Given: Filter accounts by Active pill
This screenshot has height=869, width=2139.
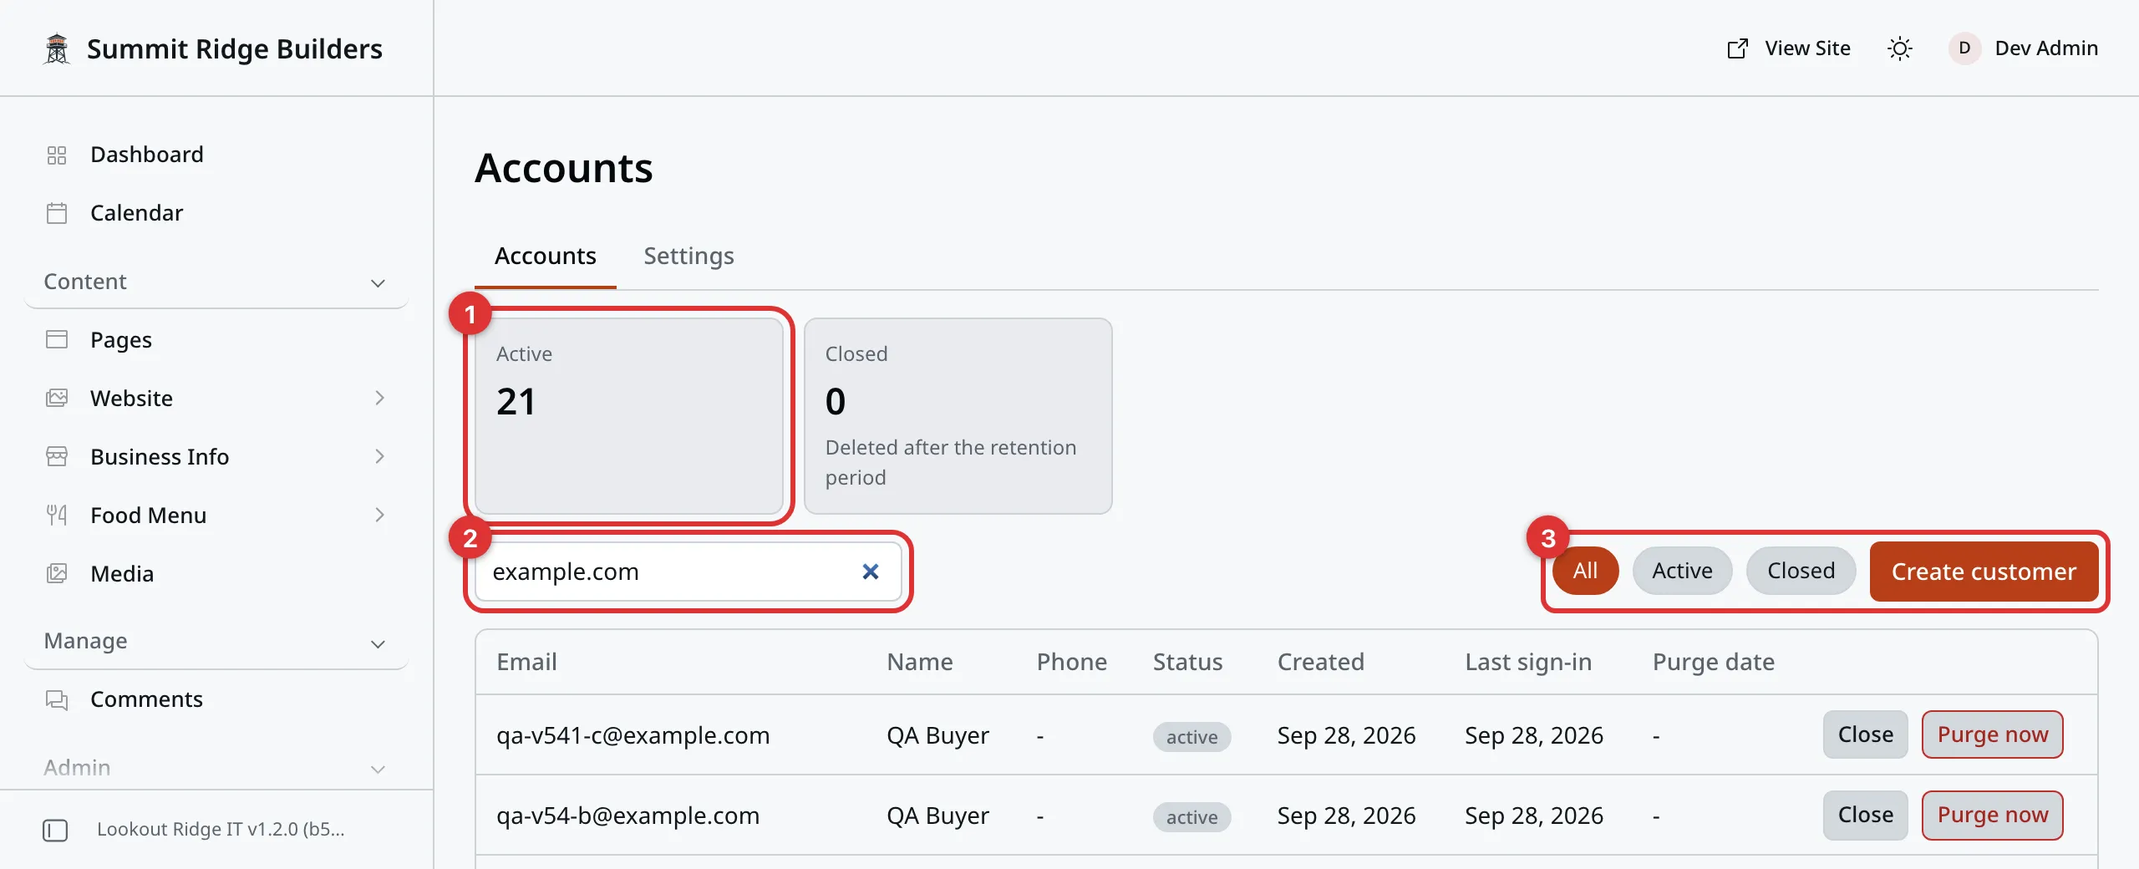Looking at the screenshot, I should pos(1682,572).
